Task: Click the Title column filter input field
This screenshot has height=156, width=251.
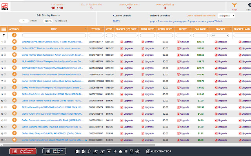Action: click(x=54, y=35)
